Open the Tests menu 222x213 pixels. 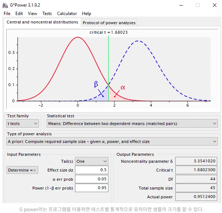(x=47, y=14)
